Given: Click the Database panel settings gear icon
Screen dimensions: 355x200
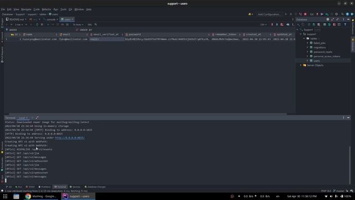Looking at the screenshot, I should (x=328, y=19).
